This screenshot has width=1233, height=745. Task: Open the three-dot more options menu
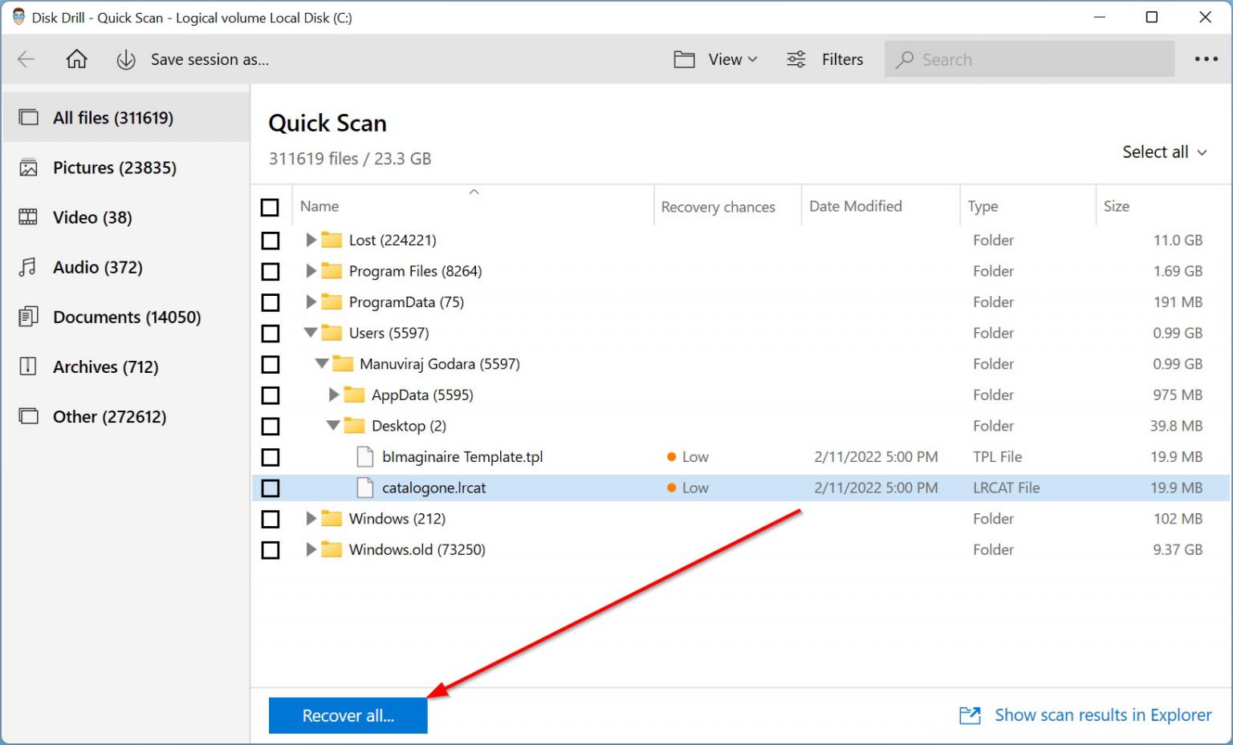point(1206,59)
